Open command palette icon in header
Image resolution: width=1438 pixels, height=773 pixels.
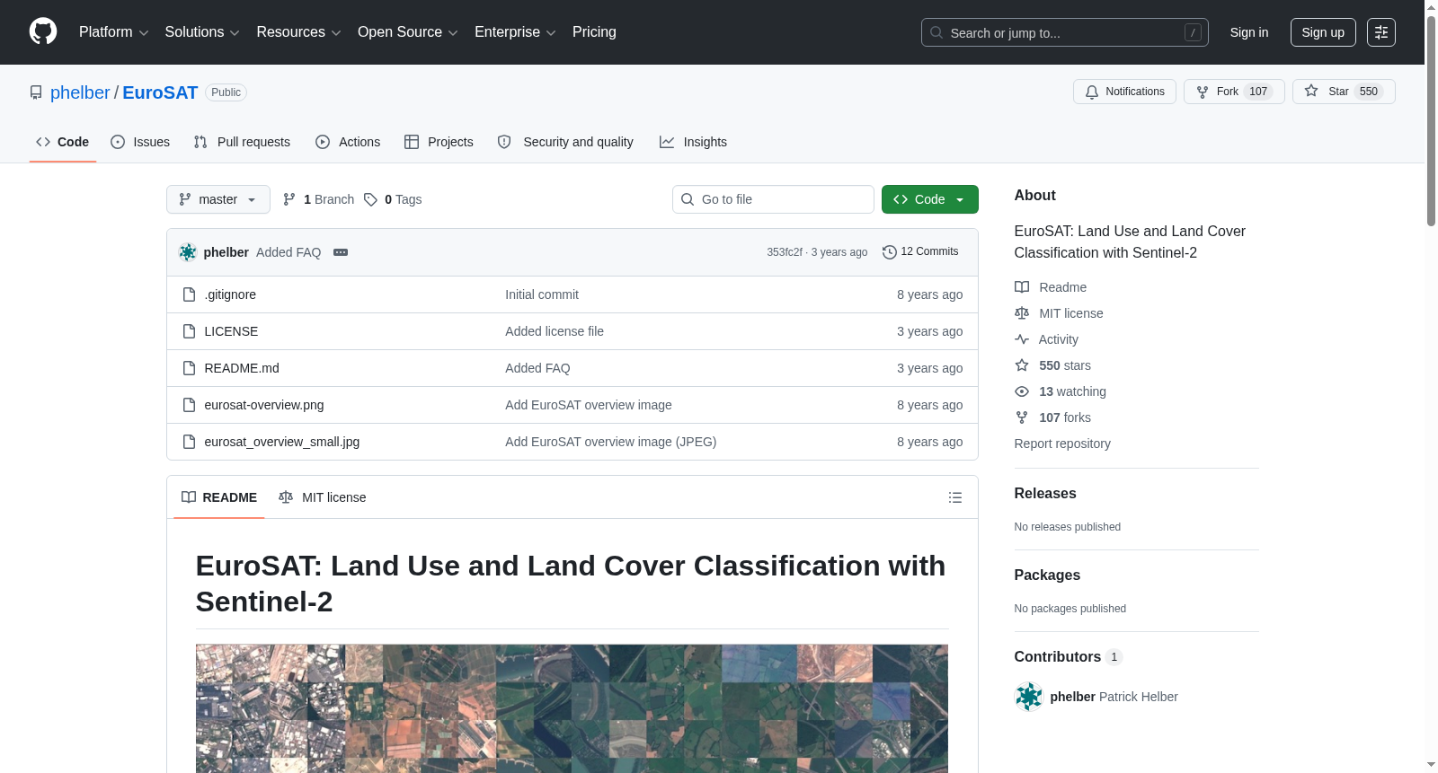(x=1380, y=32)
